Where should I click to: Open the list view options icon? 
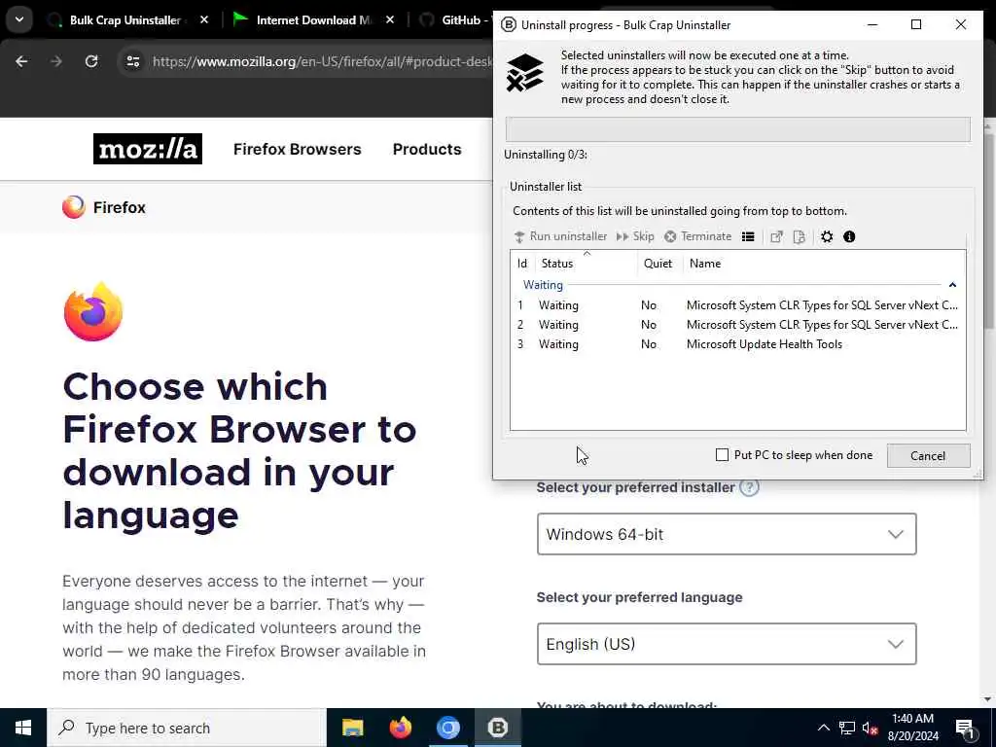[748, 236]
